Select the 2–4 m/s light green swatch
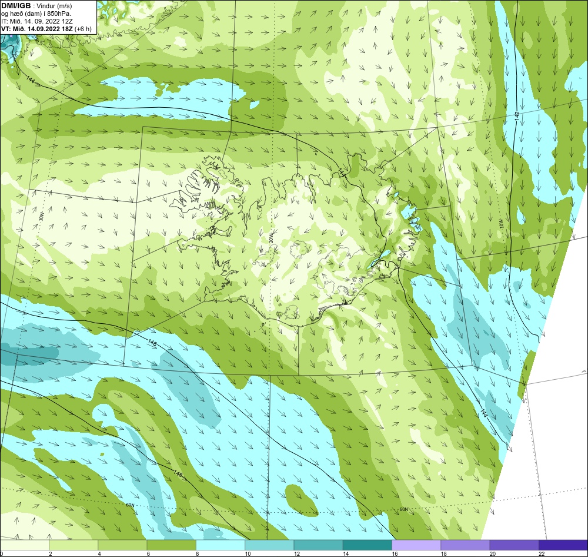588x557 pixels. pyautogui.click(x=73, y=544)
